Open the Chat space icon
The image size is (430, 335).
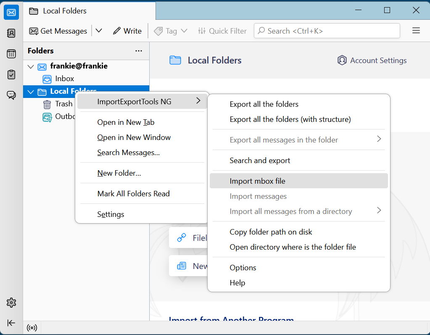click(11, 95)
